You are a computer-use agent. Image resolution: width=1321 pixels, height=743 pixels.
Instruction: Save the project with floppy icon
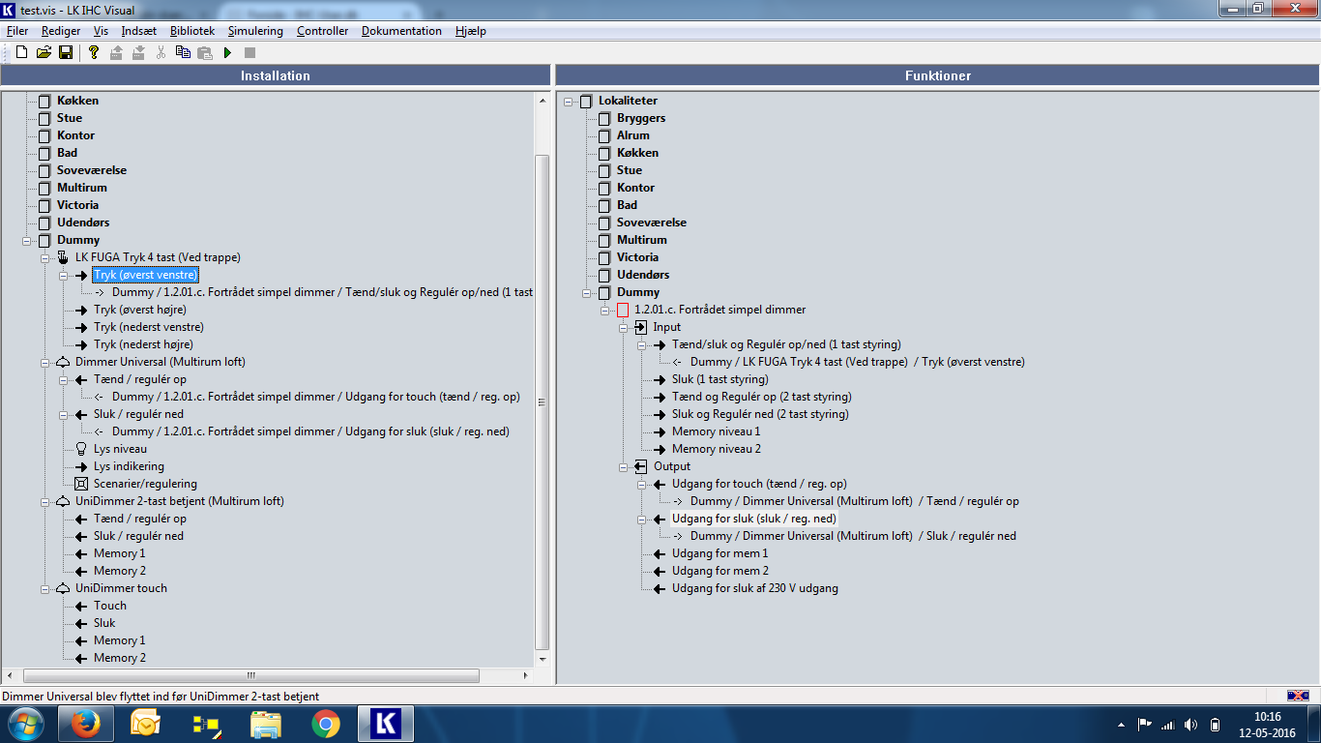(x=66, y=52)
